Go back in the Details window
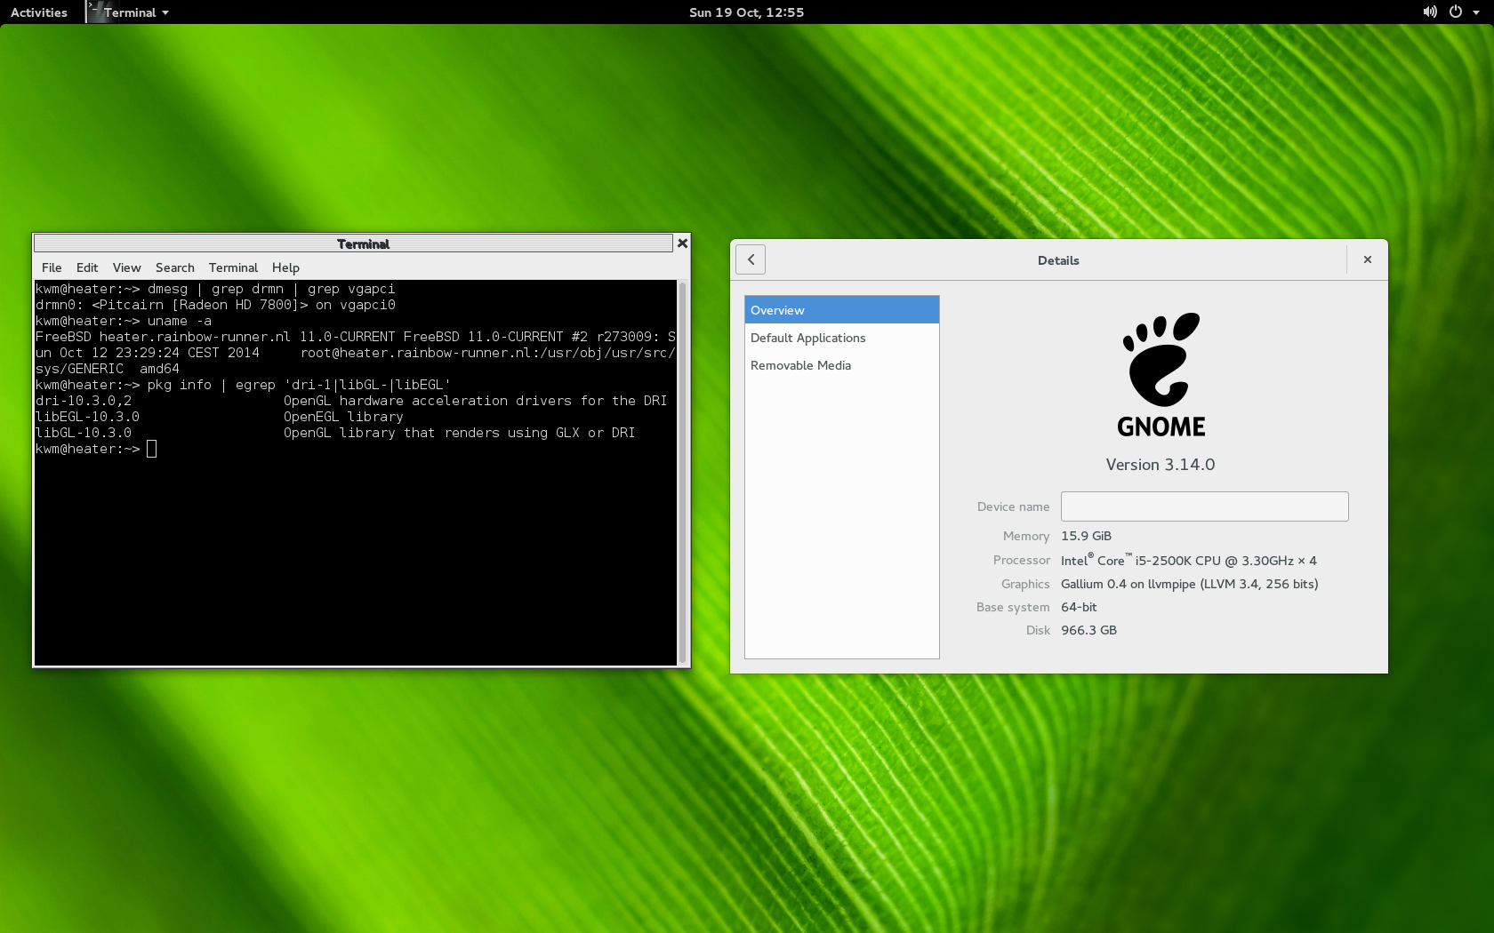 [751, 259]
